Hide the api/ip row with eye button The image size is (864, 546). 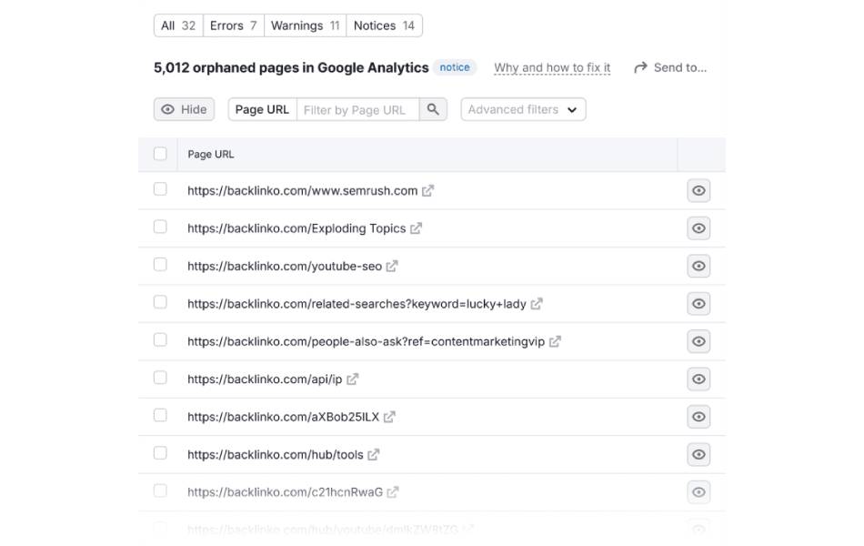click(x=698, y=379)
